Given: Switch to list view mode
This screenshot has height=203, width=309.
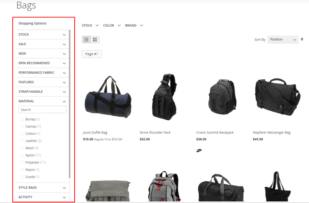Looking at the screenshot, I should pos(95,40).
